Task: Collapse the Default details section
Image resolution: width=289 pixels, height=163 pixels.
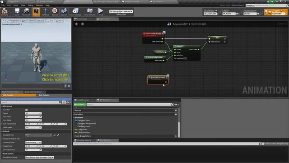Action: click(x=2, y=131)
